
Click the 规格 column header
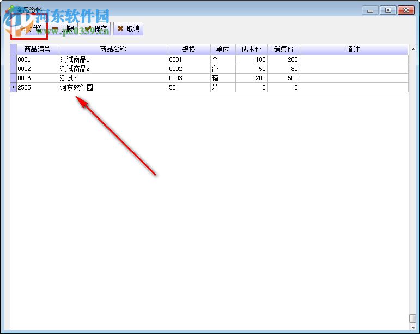(189, 49)
